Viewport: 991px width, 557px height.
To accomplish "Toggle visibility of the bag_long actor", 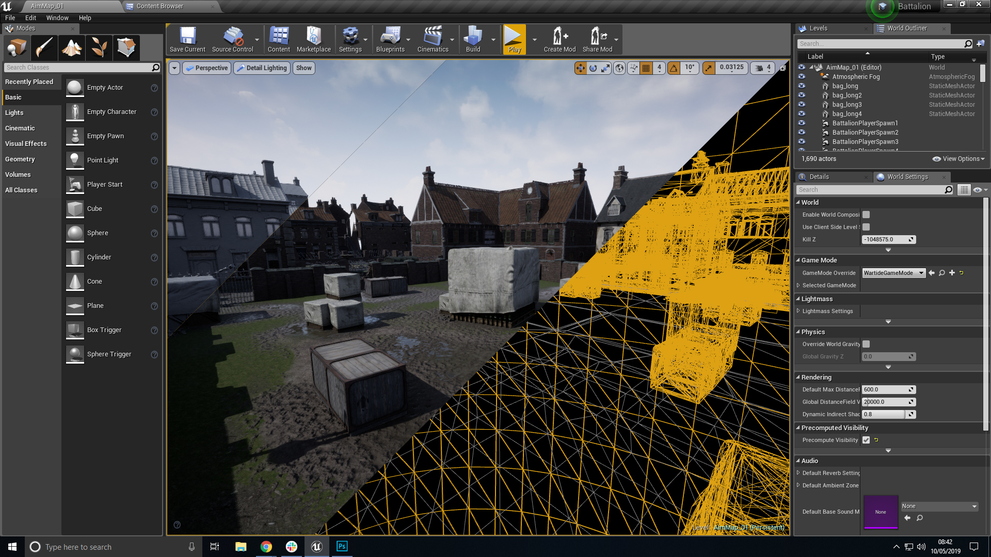I will click(x=802, y=86).
